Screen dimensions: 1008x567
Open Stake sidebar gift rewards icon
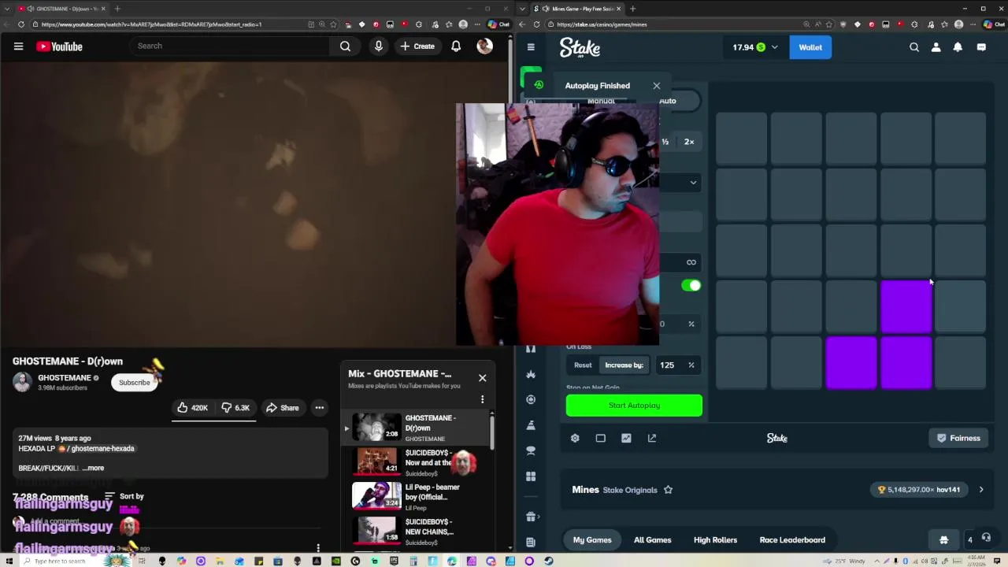(x=531, y=517)
